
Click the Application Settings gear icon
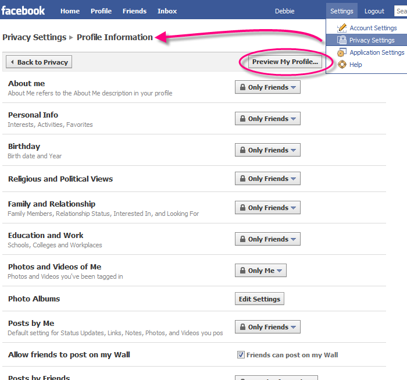coord(342,52)
